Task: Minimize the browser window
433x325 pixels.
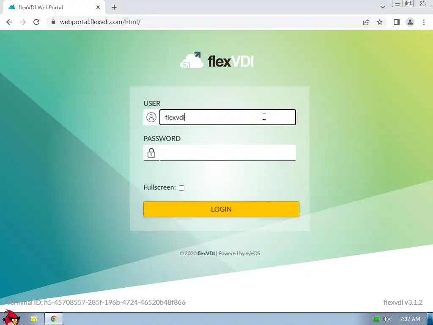Action: pyautogui.click(x=397, y=4)
